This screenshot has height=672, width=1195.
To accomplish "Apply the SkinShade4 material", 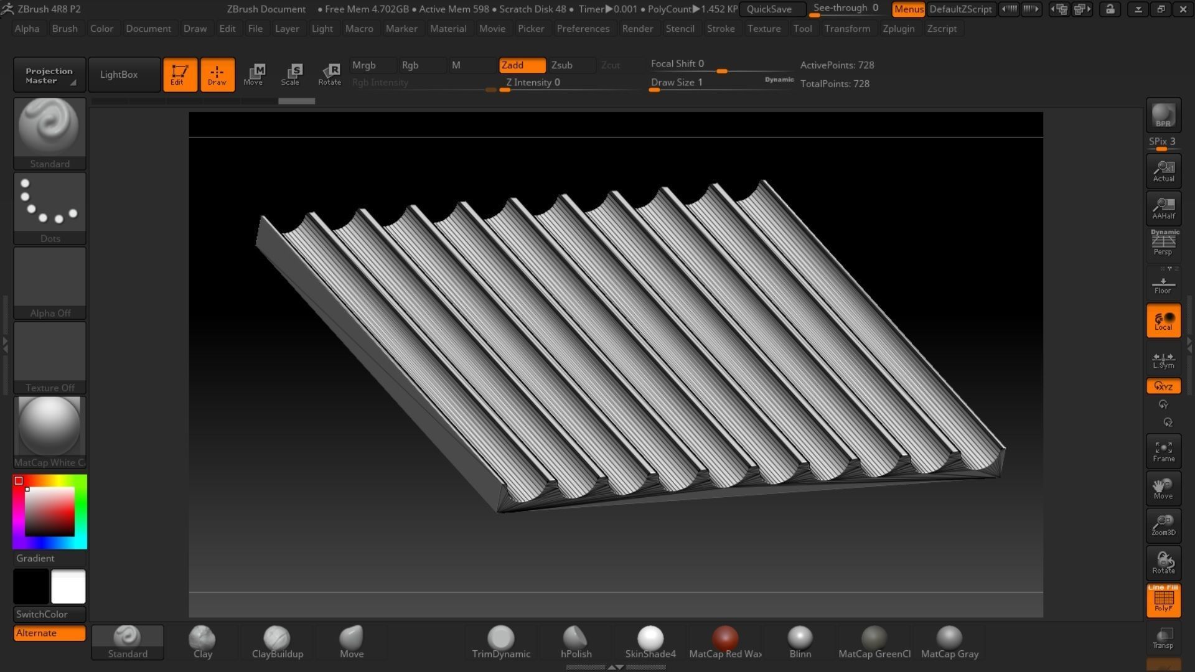I will [x=650, y=643].
